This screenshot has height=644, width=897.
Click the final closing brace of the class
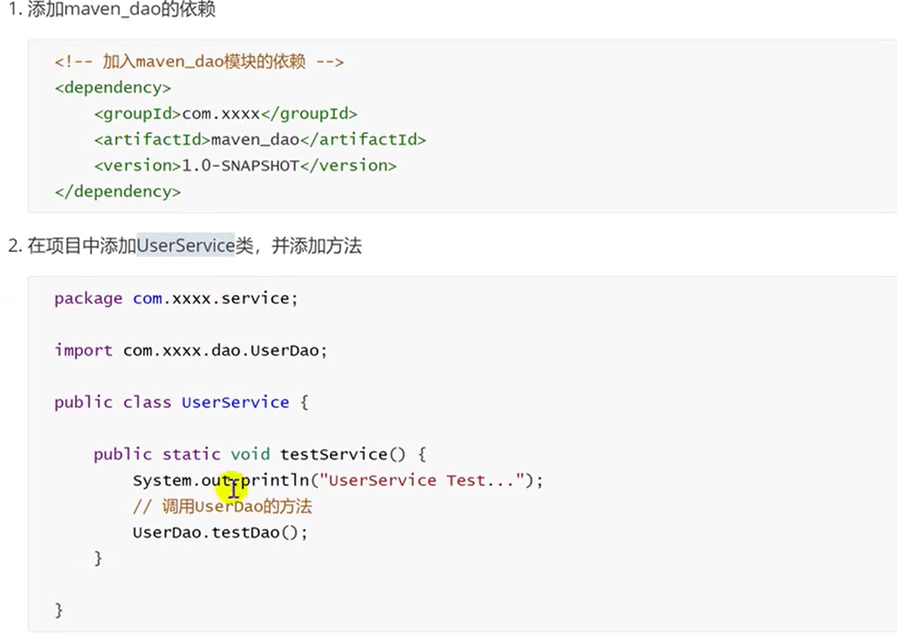tap(59, 611)
